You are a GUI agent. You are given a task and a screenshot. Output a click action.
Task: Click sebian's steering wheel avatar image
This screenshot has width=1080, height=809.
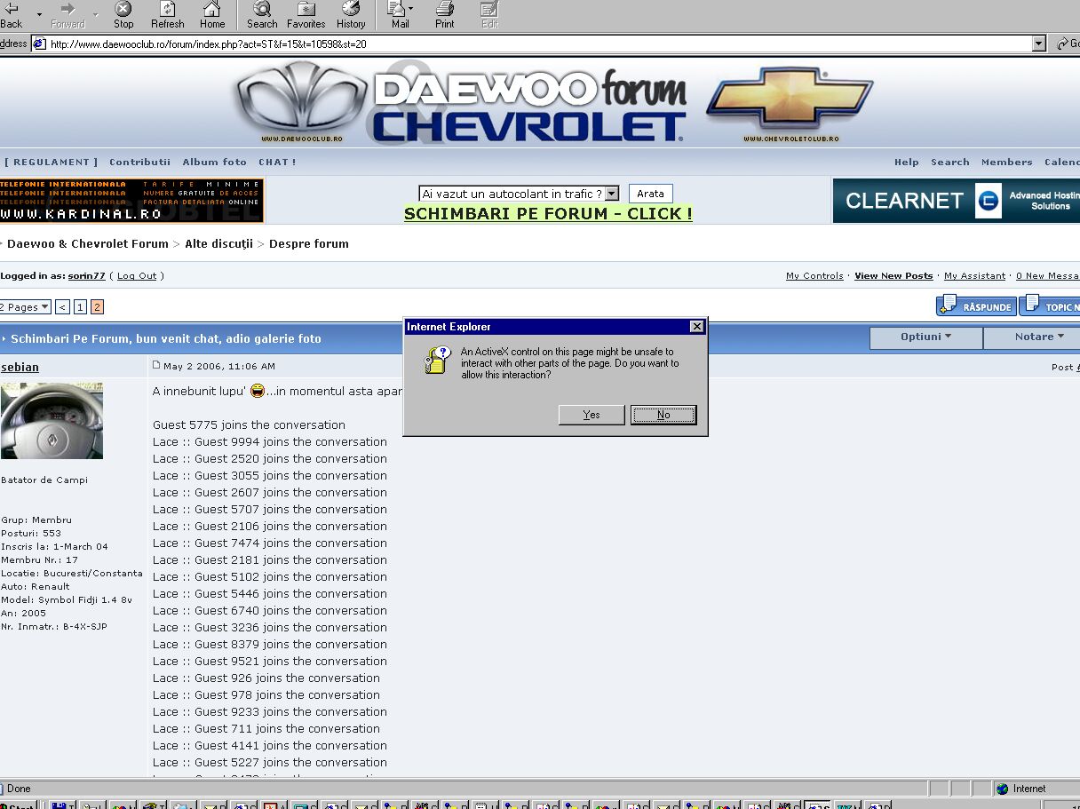(52, 421)
